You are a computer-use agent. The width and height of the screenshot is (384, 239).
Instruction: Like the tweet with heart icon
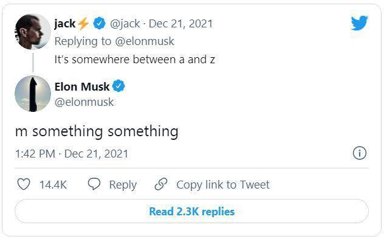(x=24, y=184)
